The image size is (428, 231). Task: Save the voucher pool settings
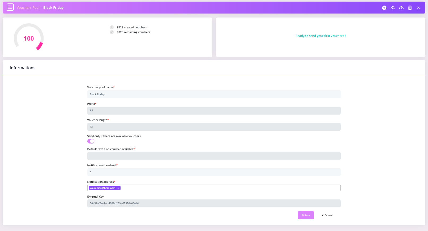(x=306, y=215)
